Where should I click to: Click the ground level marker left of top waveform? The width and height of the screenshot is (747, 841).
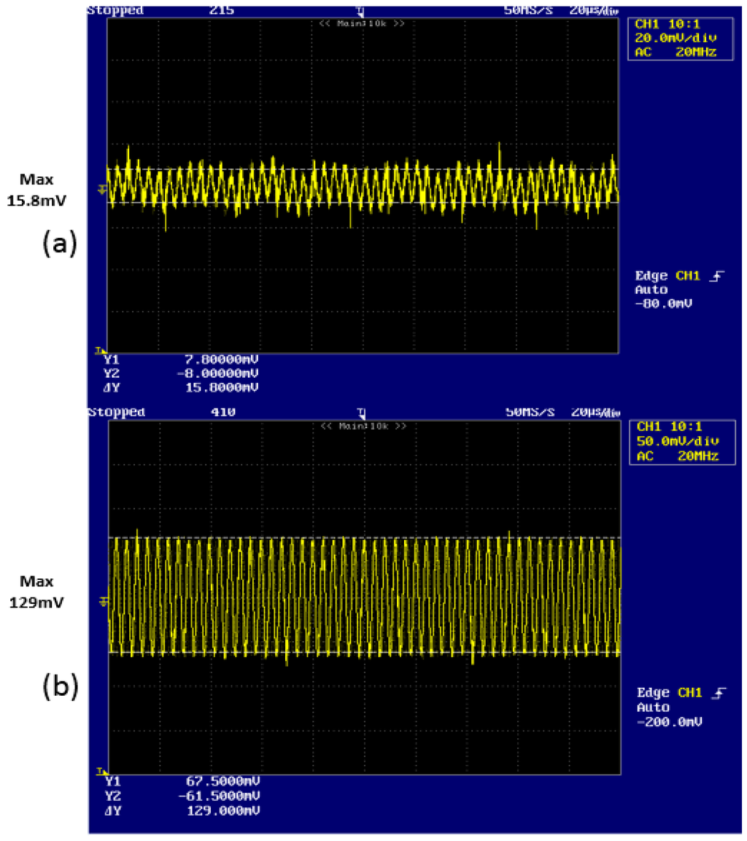102,190
